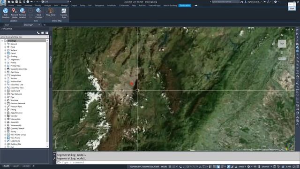300x169 pixels.
Task: Open the Home ribbon tab
Action: pyautogui.click(x=11, y=5)
